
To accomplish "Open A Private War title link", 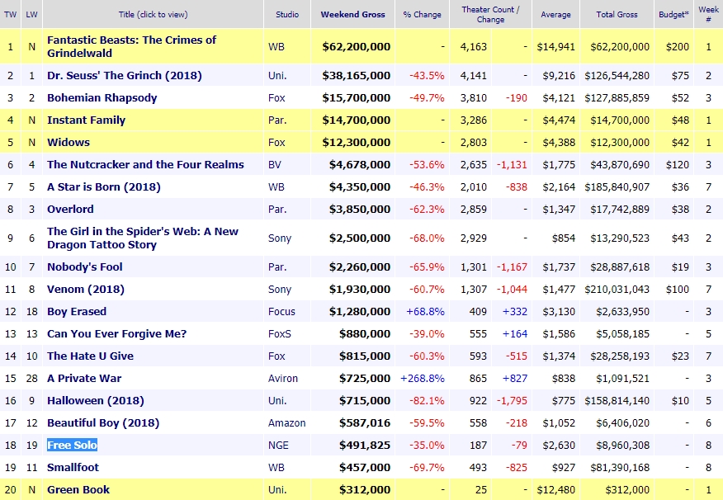I will click(x=84, y=379).
